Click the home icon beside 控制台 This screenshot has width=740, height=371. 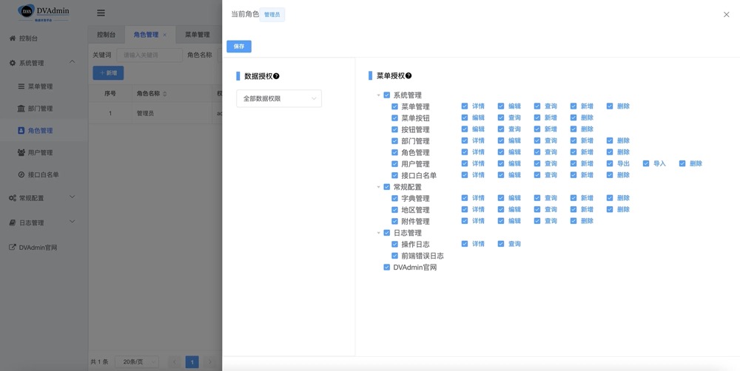[x=13, y=38]
